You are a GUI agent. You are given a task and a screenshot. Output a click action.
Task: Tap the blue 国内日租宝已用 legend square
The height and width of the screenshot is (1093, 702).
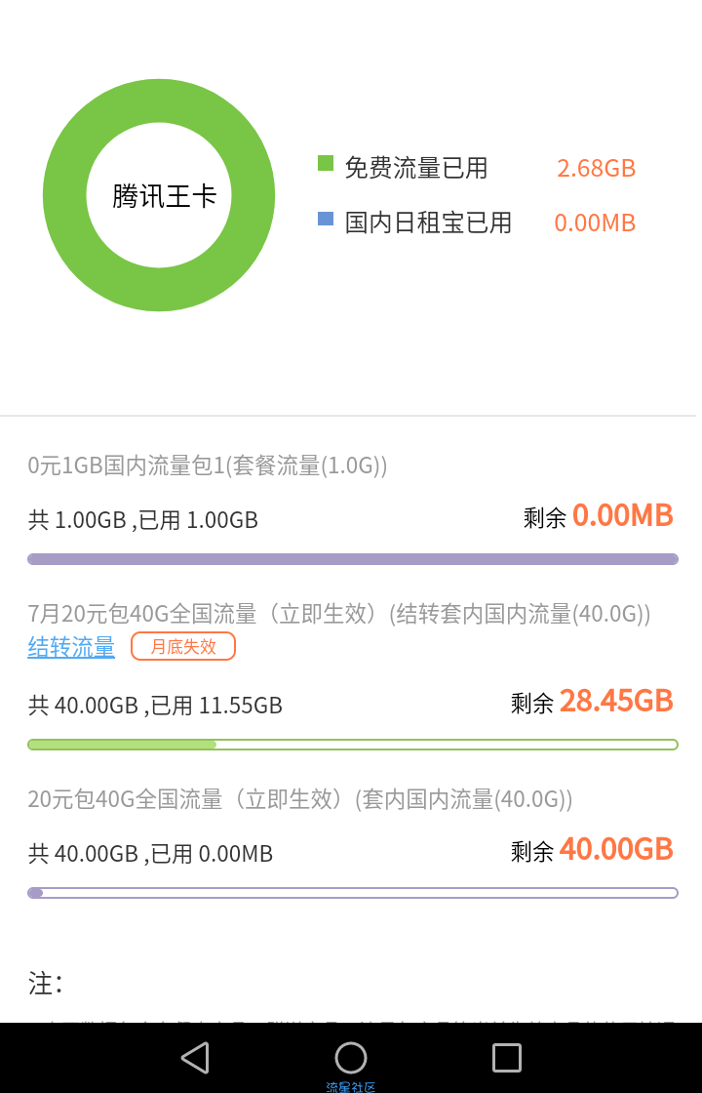click(x=326, y=219)
